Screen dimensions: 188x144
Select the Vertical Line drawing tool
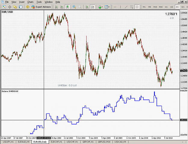click(121, 7)
